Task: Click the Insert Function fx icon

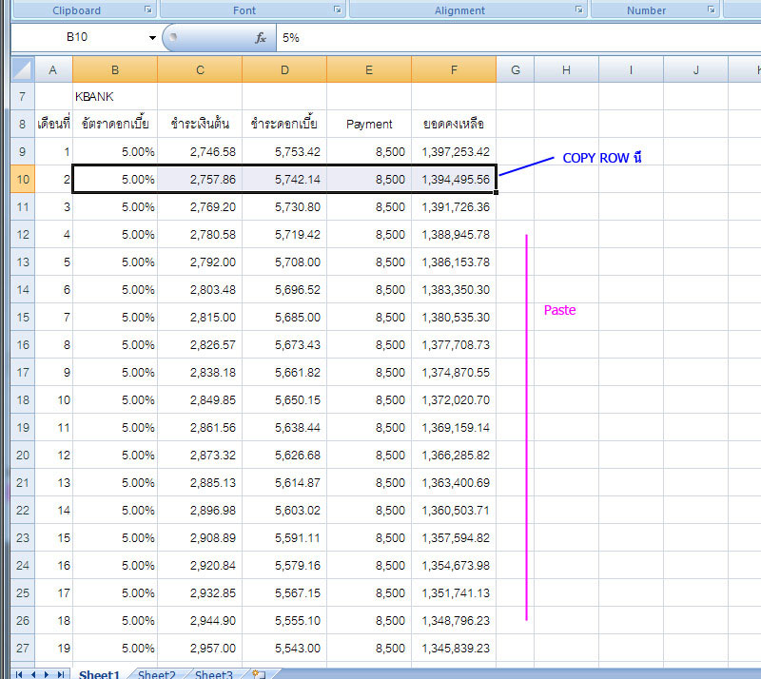Action: pos(261,38)
